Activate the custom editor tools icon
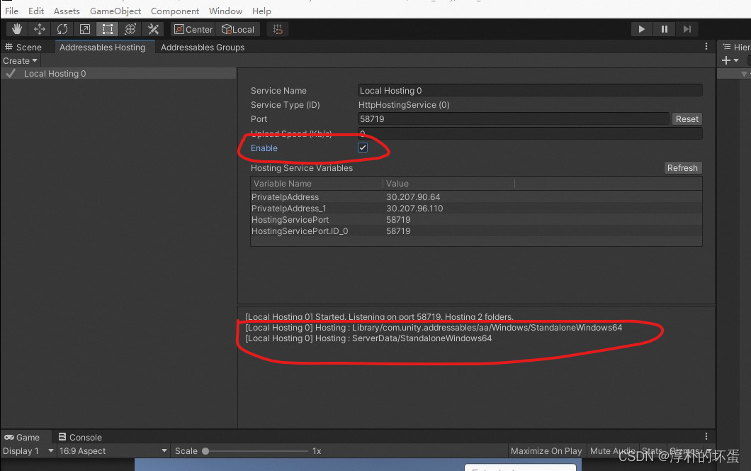 pyautogui.click(x=152, y=29)
